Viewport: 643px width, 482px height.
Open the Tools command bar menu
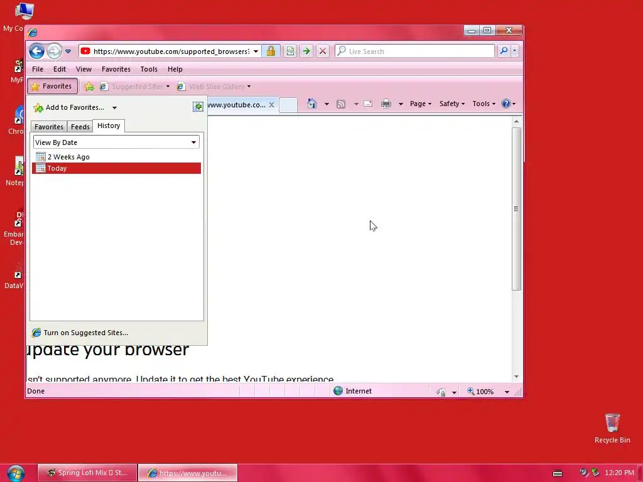484,104
